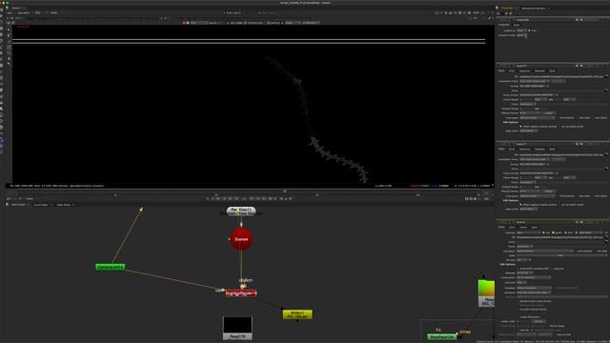Toggle green channel checkbox in Write panel
Screen dimensions: 610x343
[x=553, y=232]
